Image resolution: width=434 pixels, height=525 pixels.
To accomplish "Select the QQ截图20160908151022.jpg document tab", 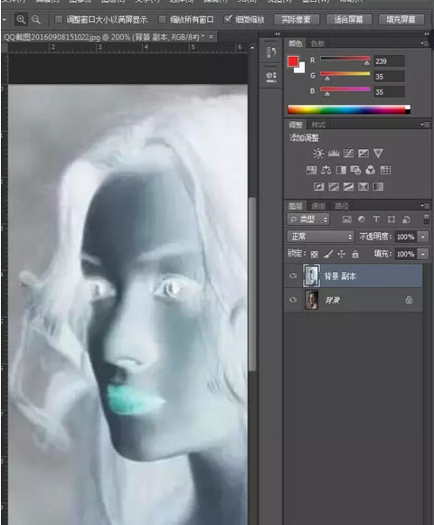I will point(108,37).
